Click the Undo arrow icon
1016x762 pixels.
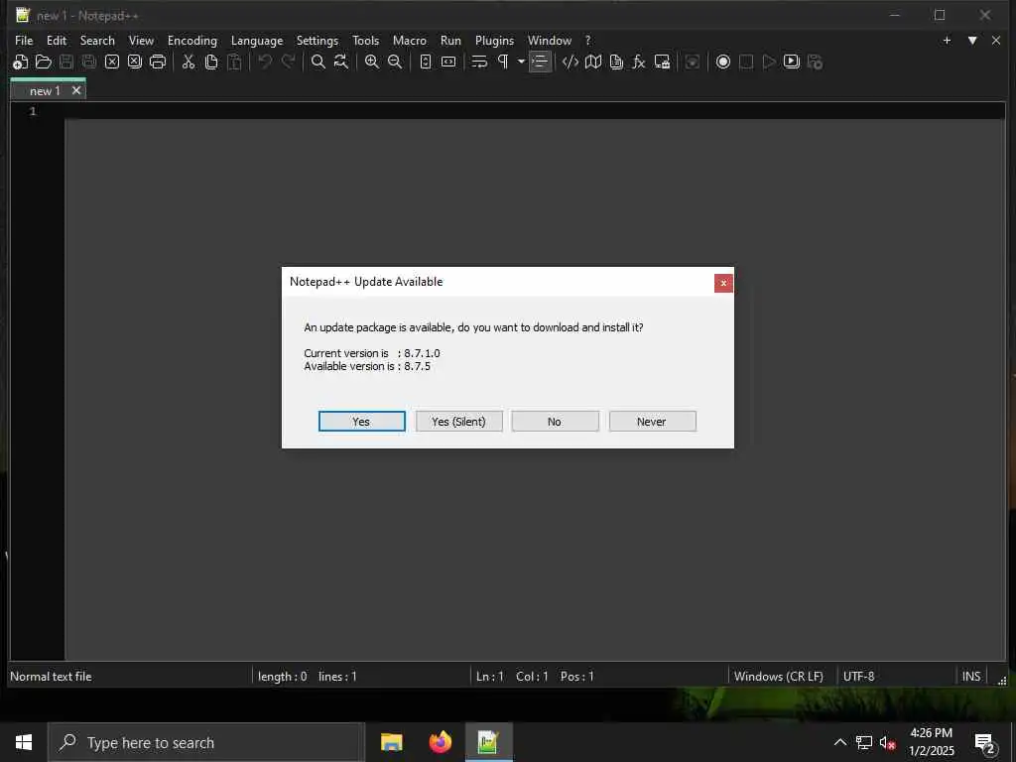[x=265, y=63]
